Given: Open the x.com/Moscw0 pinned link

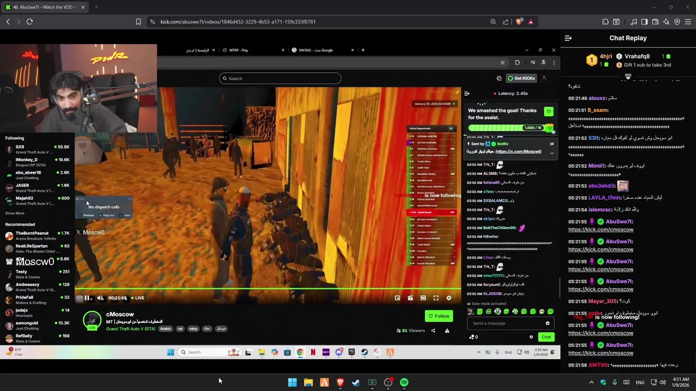Looking at the screenshot, I should click(518, 152).
